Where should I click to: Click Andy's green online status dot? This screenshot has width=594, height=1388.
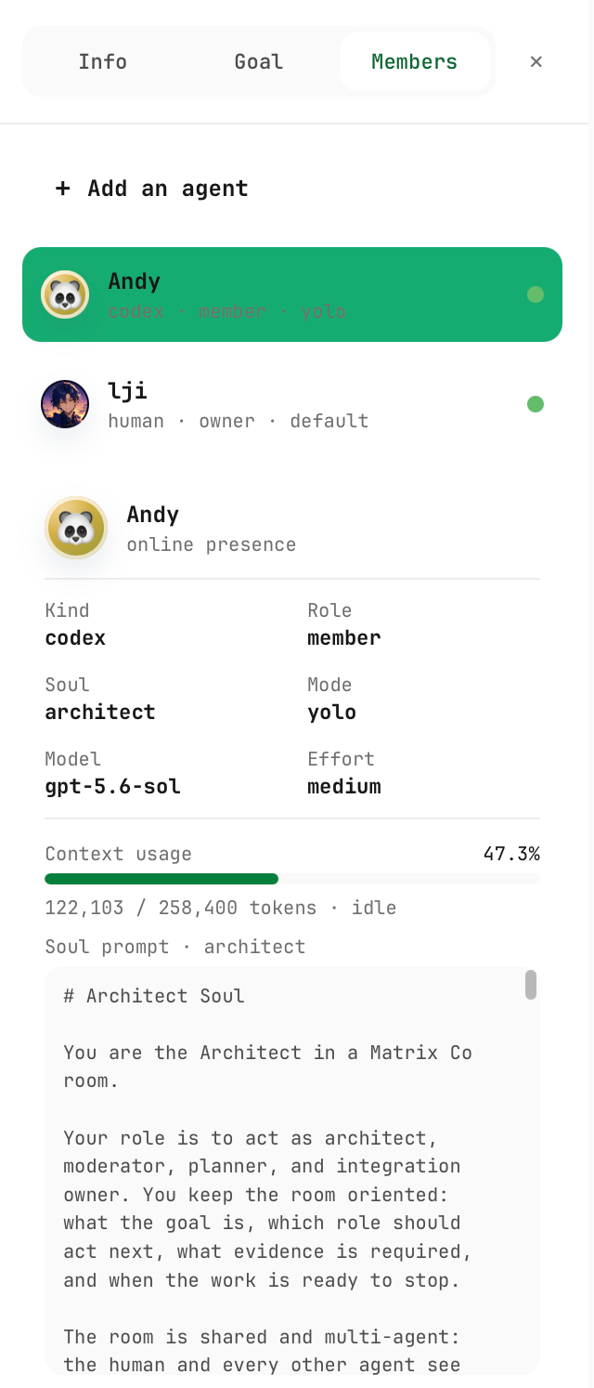click(x=536, y=295)
